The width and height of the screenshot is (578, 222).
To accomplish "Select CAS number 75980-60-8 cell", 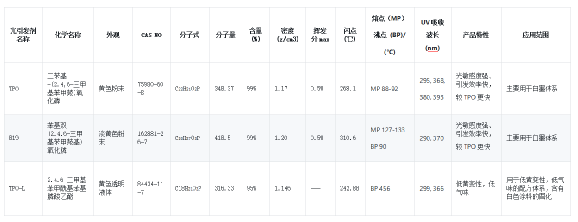I will tap(151, 89).
